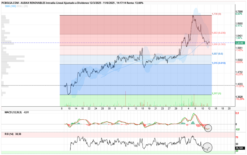
Task: Click the 1,6950 price axis label
Action: pos(239,23)
